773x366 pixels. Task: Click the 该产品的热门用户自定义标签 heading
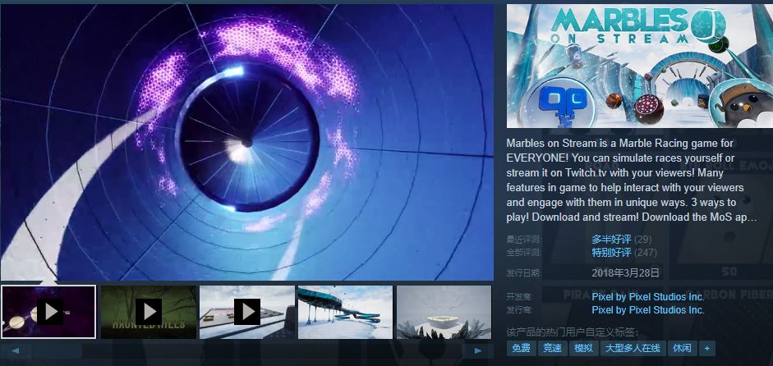click(573, 332)
